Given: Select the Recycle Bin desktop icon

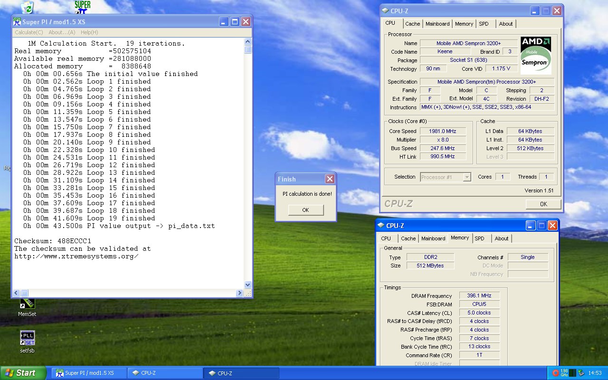Looking at the screenshot, I should click(27, 7).
